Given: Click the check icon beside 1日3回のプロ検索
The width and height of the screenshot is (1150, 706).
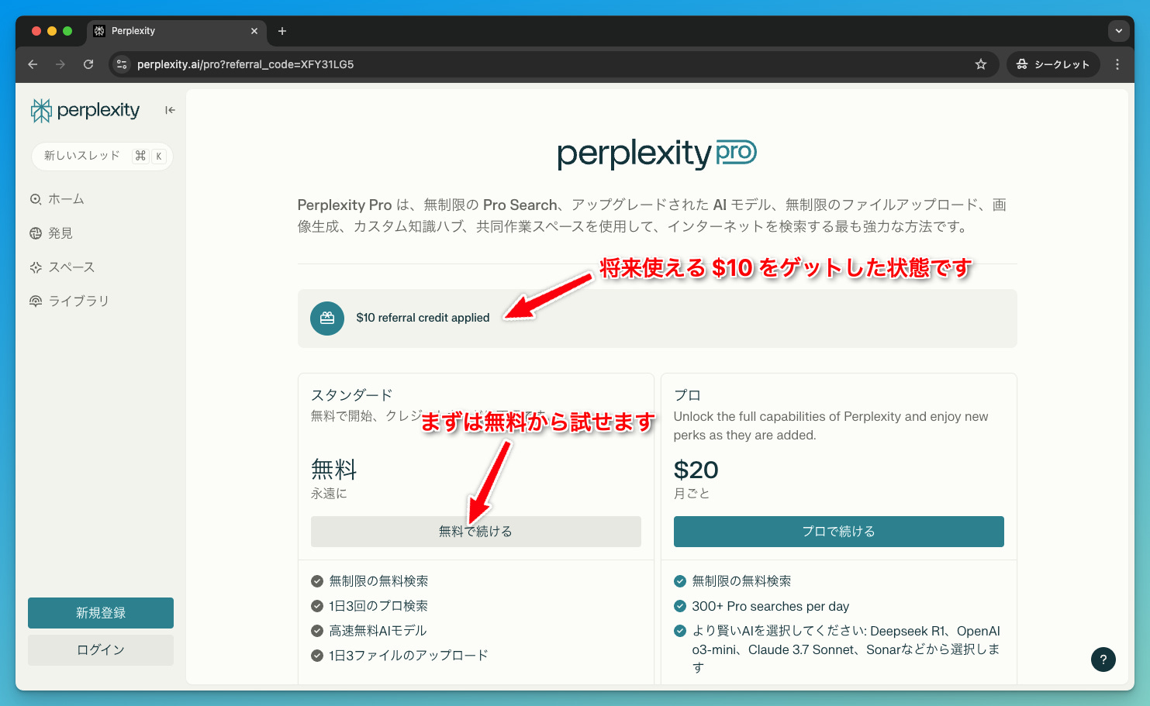Looking at the screenshot, I should (x=317, y=606).
